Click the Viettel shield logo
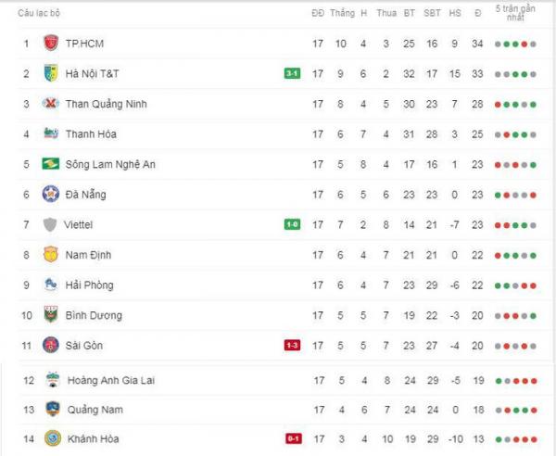Screen dimensions: 556x456 [50, 224]
